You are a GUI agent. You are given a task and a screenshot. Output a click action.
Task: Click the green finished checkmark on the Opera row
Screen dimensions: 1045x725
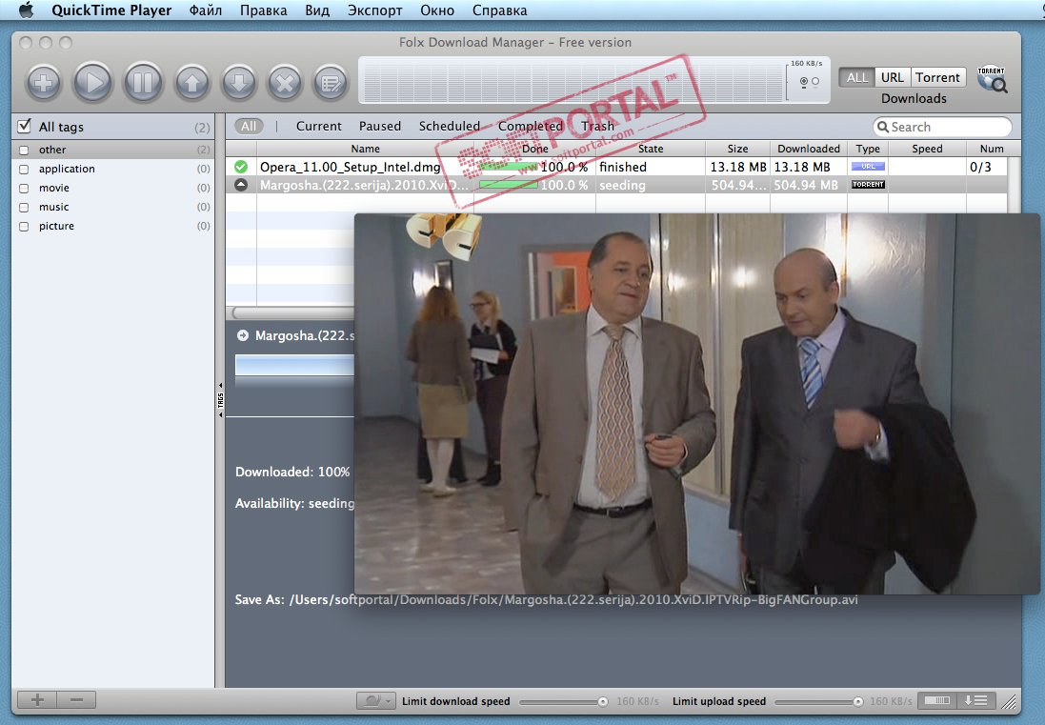(x=241, y=167)
